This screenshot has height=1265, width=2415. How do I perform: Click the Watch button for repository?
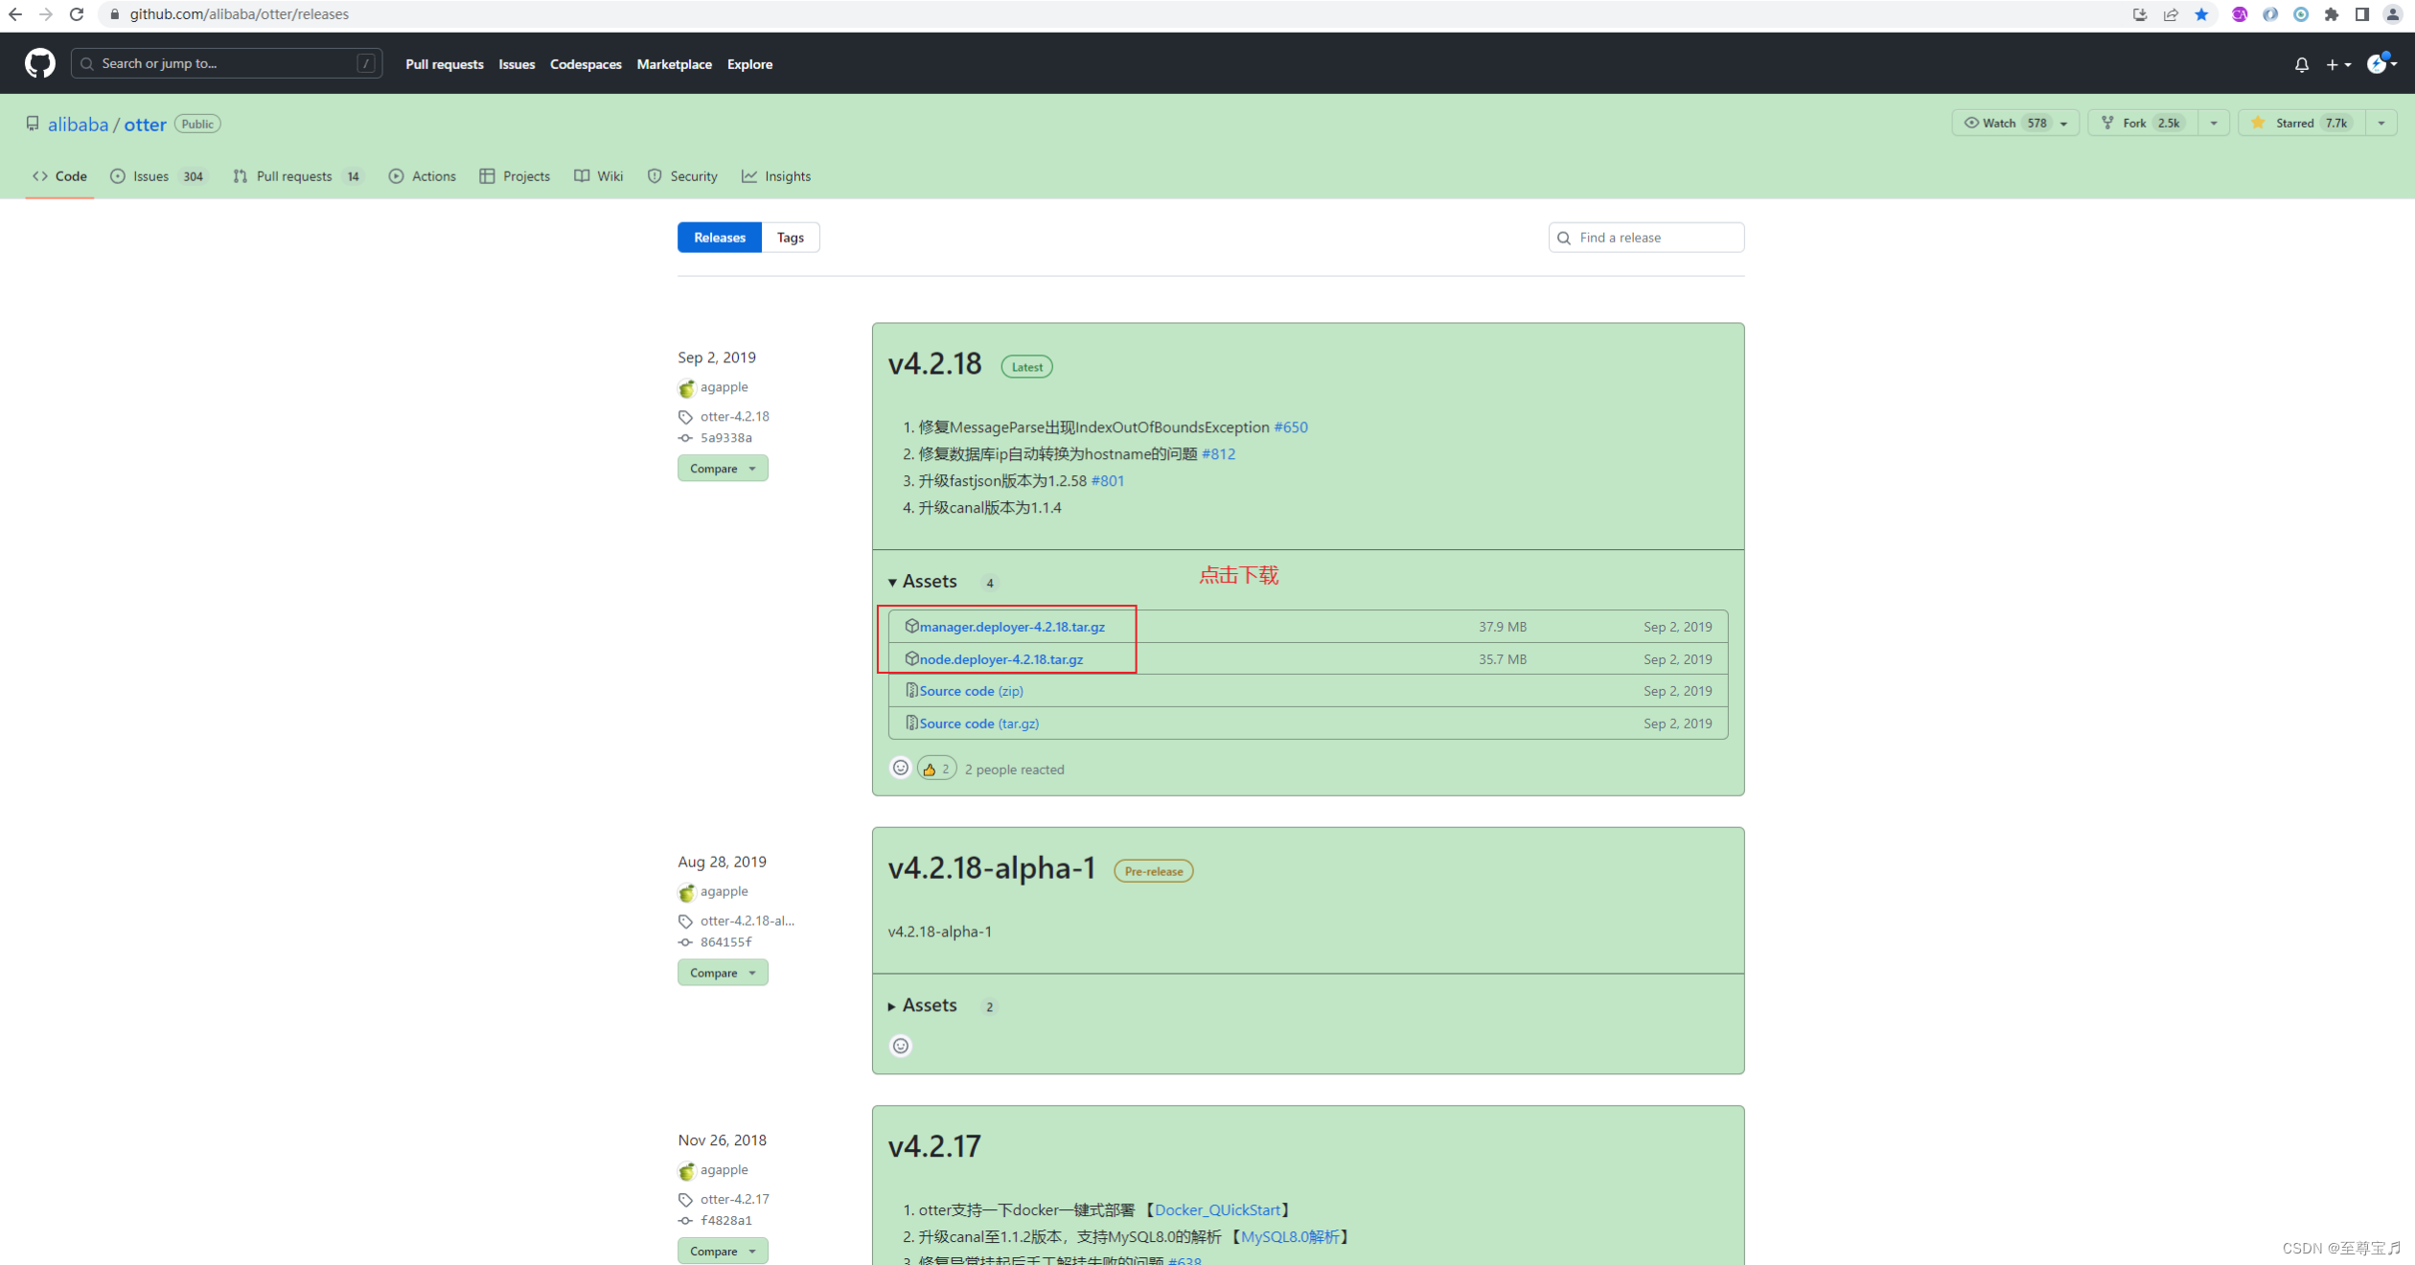click(2002, 123)
